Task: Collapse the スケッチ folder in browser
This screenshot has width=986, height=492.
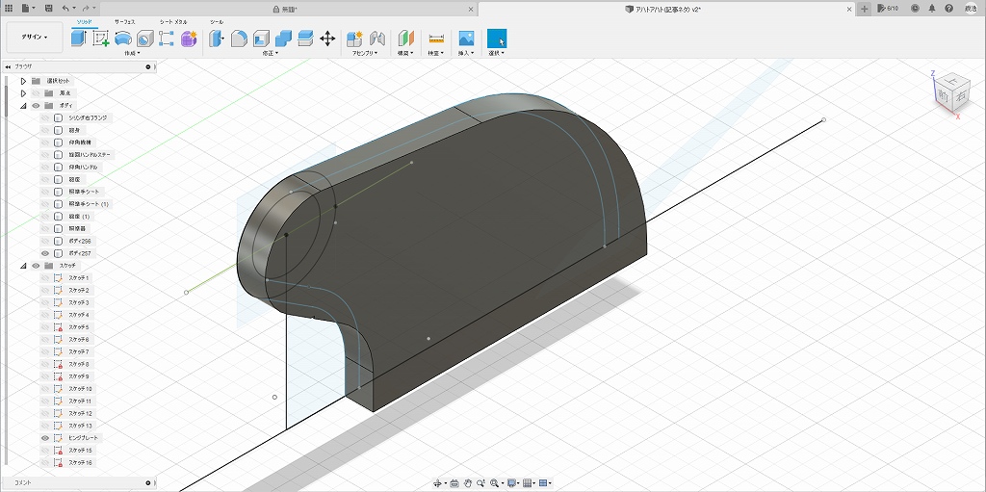Action: pos(23,266)
